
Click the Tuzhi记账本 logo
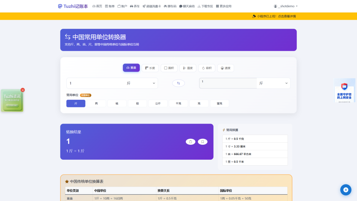click(73, 6)
